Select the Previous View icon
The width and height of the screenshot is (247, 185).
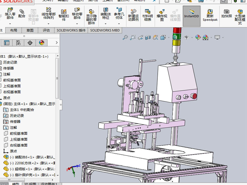pyautogui.click(x=140, y=38)
